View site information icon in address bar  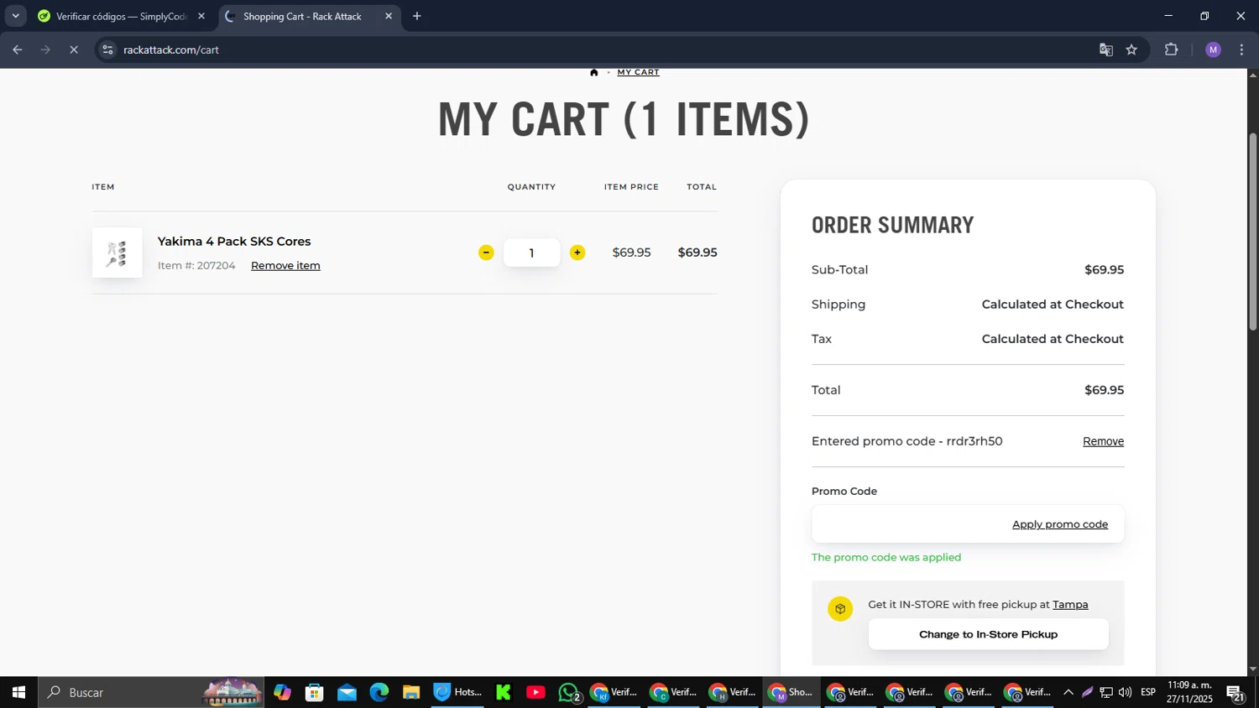[107, 49]
